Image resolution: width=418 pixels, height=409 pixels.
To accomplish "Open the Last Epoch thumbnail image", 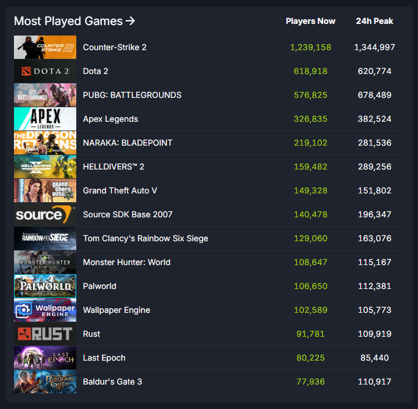I will coord(45,358).
